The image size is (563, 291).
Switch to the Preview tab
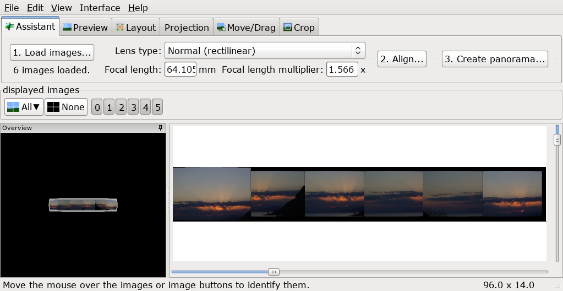tap(85, 28)
